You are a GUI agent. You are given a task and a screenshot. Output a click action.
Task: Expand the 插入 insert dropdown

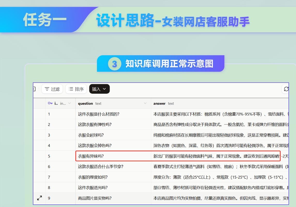[x=99, y=89]
